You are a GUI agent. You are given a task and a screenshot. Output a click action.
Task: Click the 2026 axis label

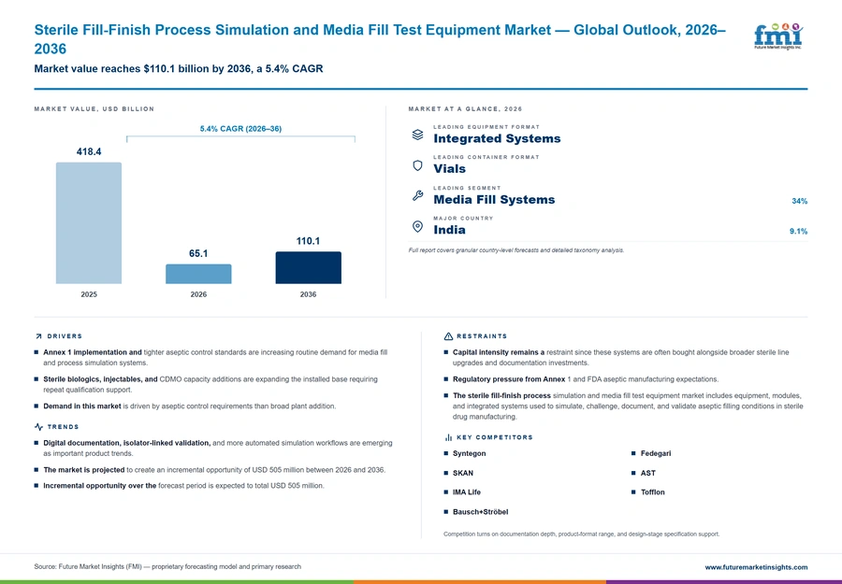[x=198, y=294]
